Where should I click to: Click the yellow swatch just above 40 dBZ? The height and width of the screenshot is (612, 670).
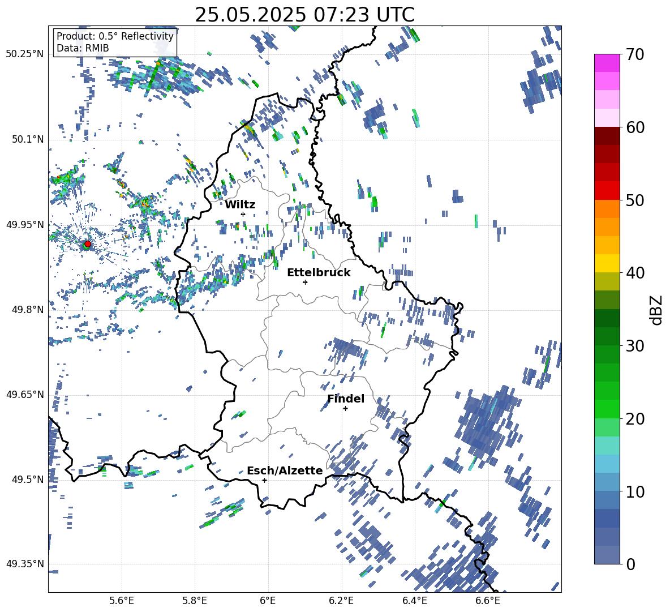pos(607,263)
